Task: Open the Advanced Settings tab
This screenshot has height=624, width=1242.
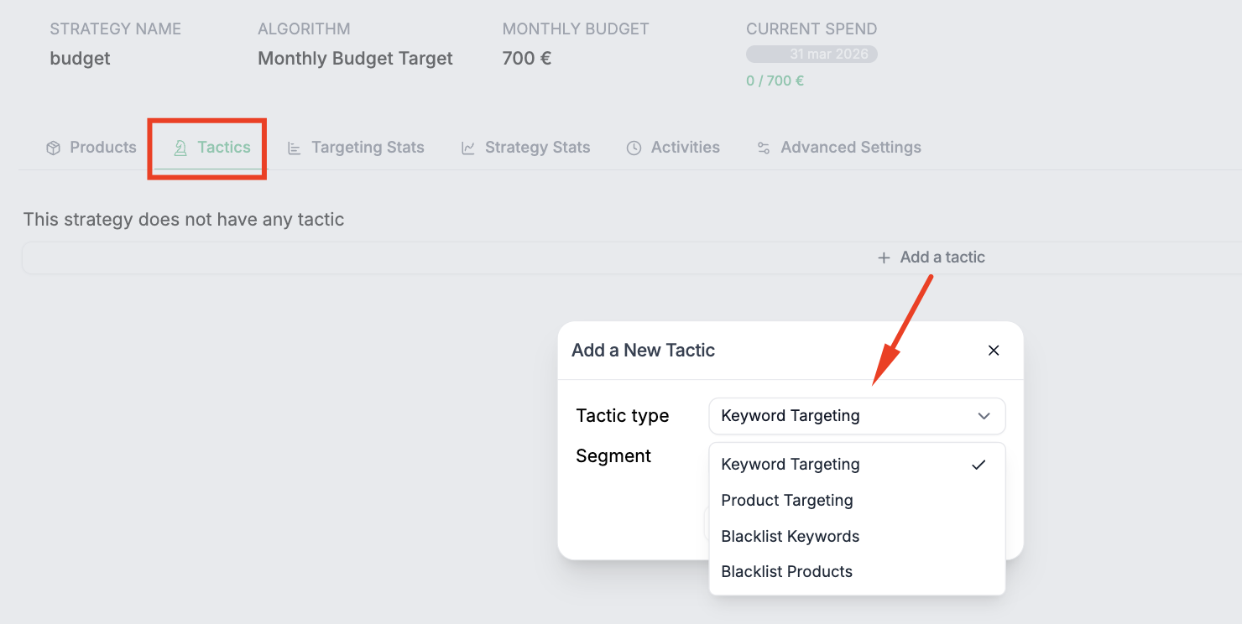Action: click(851, 148)
